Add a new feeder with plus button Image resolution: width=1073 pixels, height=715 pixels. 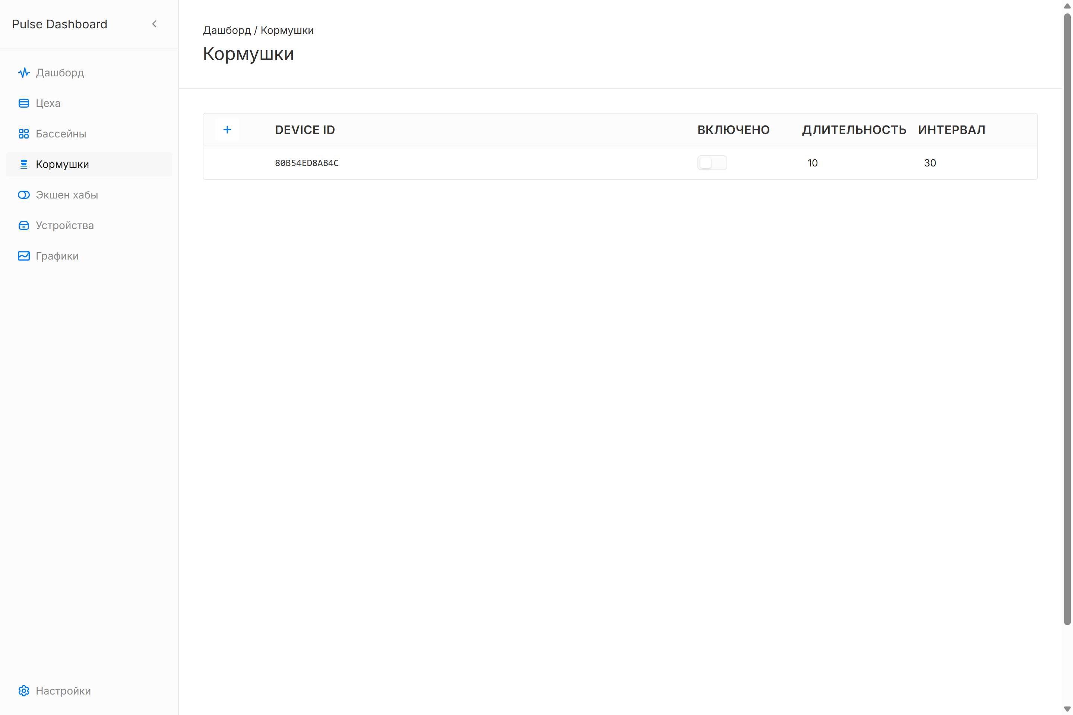227,130
